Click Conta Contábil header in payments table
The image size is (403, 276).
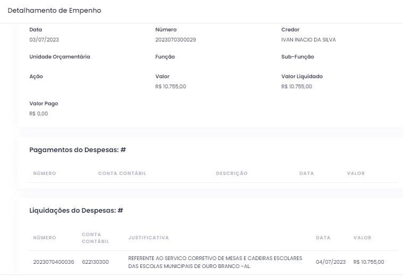coord(122,173)
